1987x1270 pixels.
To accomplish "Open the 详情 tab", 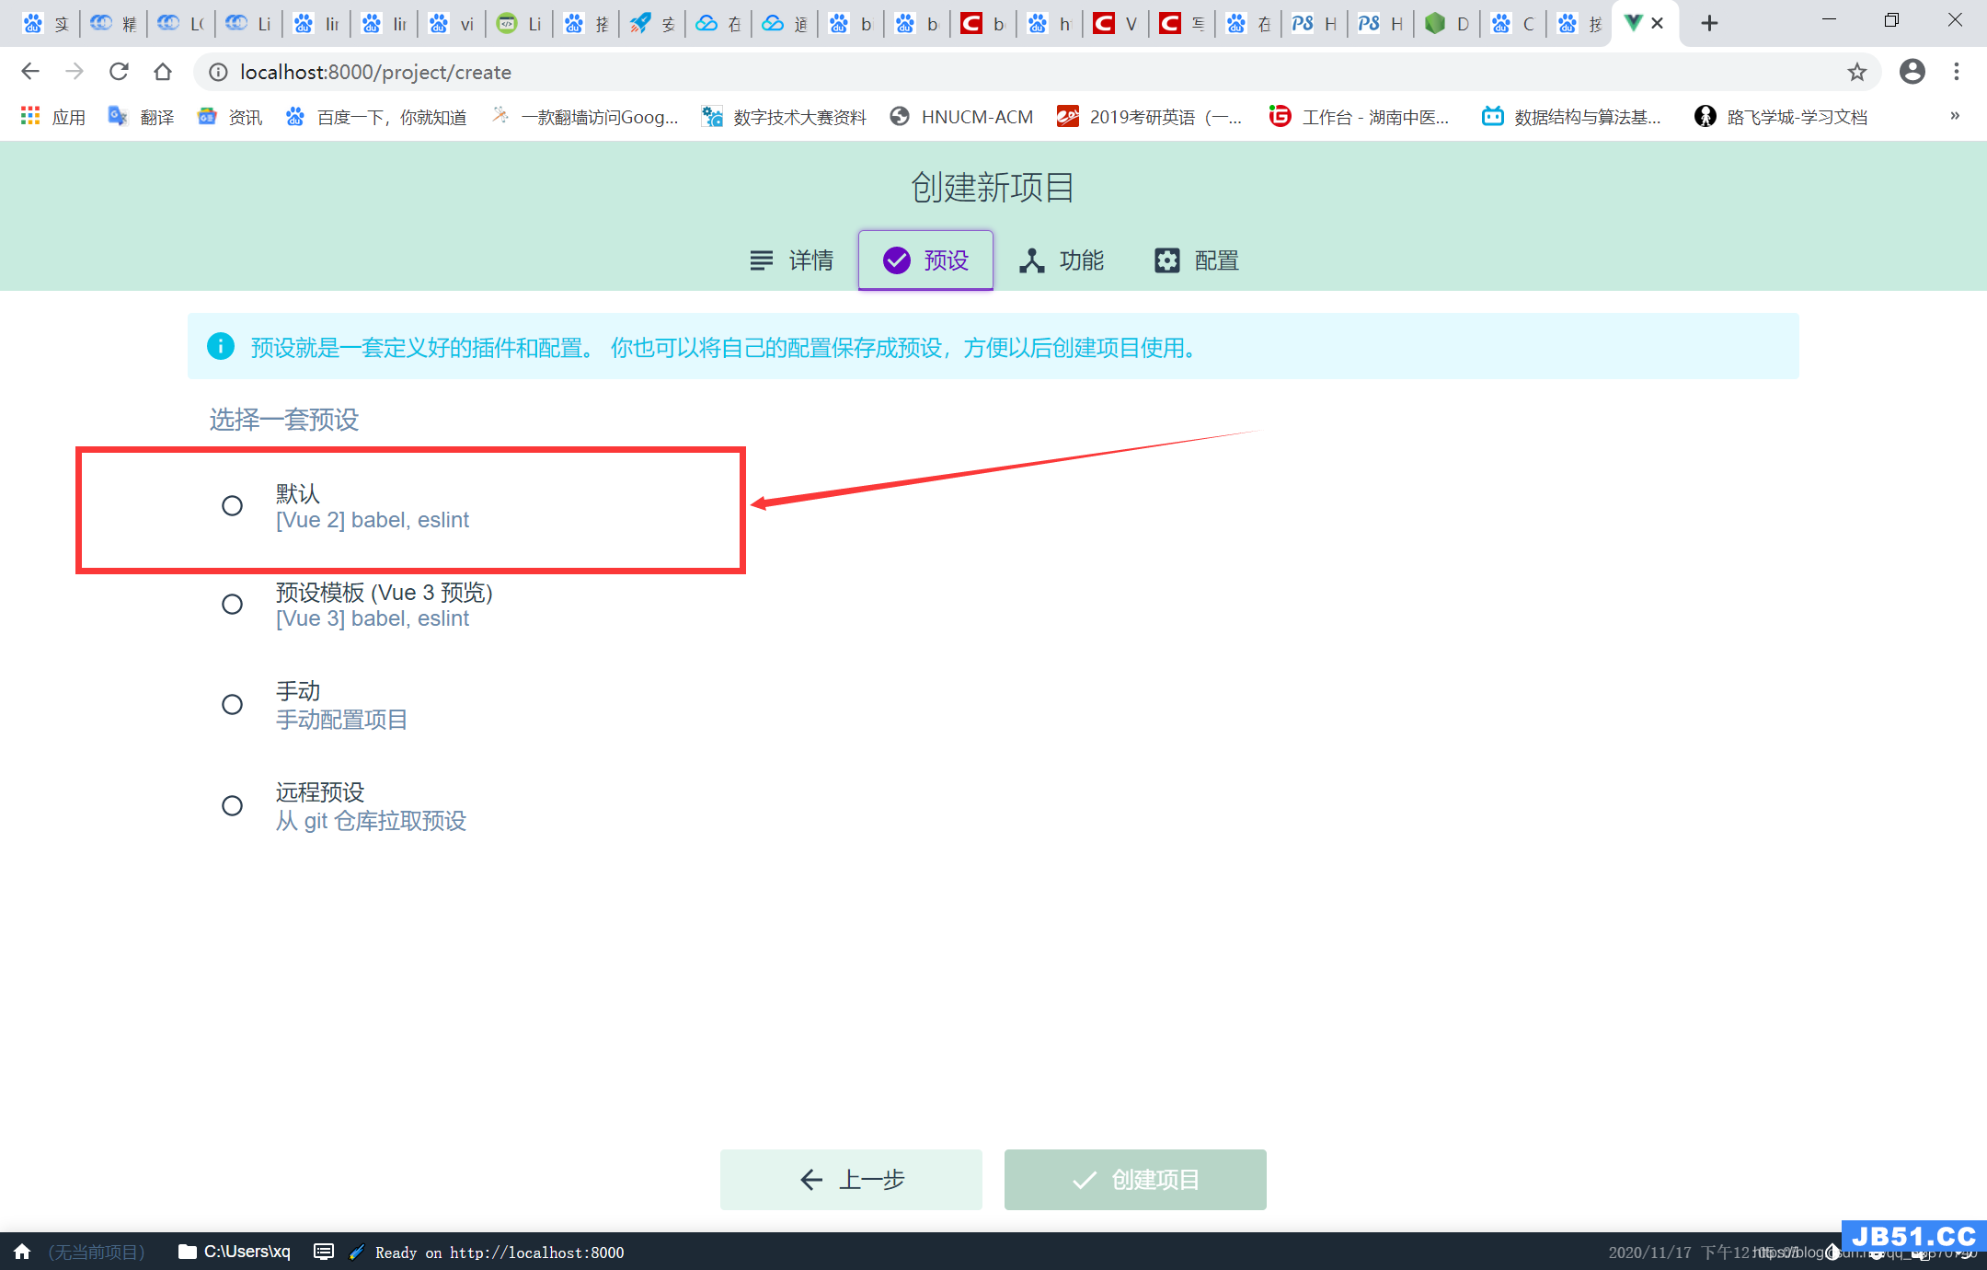I will pos(791,260).
